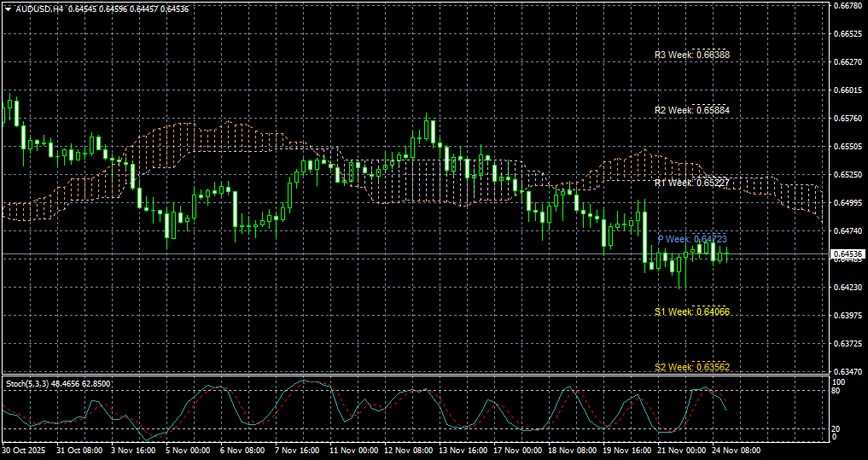Image resolution: width=868 pixels, height=460 pixels.
Task: Select the S2 Week: 0.63562 support label
Action: (x=692, y=367)
